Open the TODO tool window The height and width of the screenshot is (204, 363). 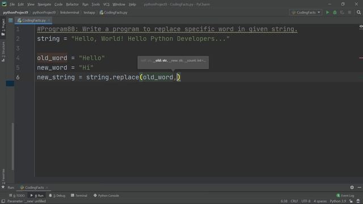tap(16, 195)
